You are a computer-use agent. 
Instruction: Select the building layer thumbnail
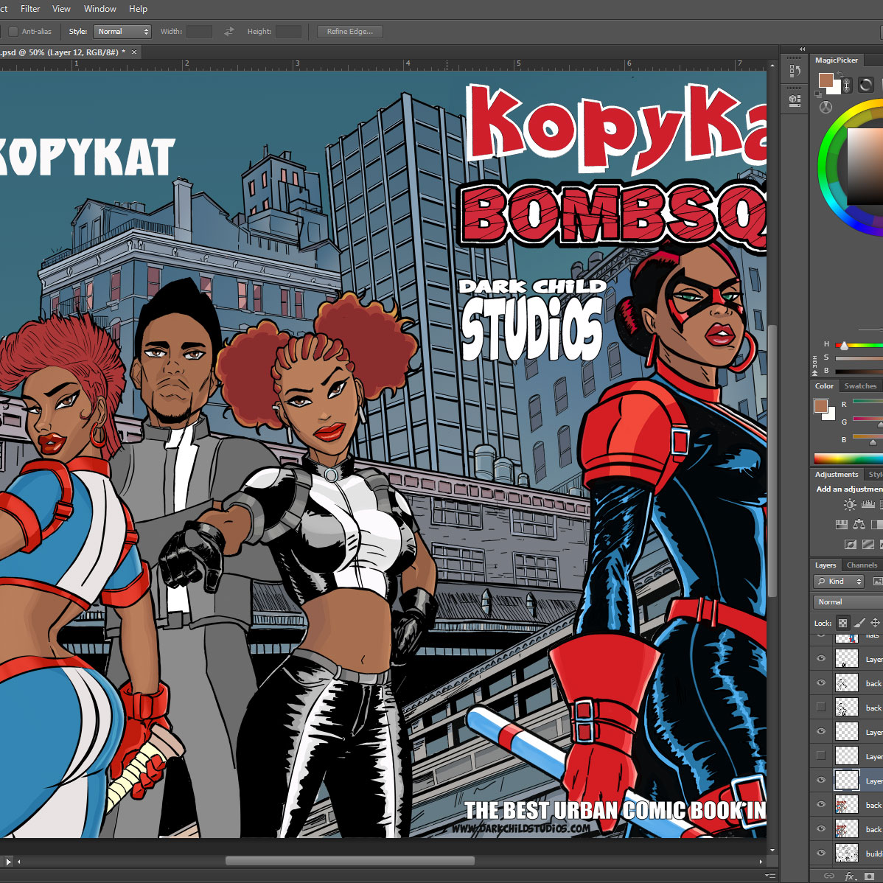click(846, 853)
